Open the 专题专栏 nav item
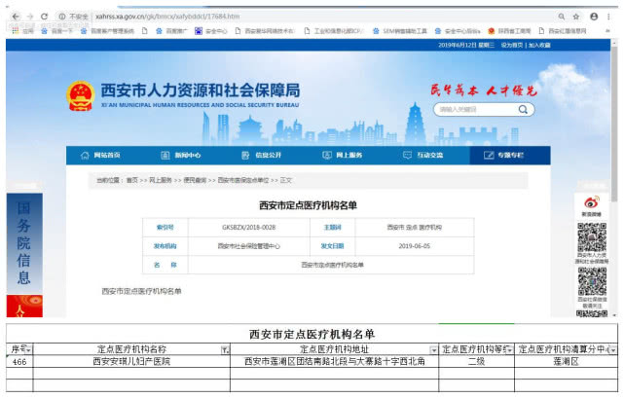The image size is (624, 398). (x=510, y=156)
